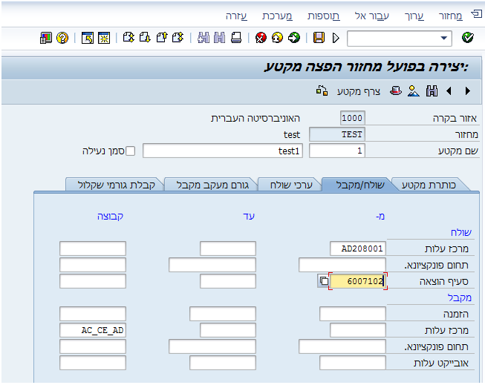
Task: Go to Next Page icon
Action: [145, 38]
